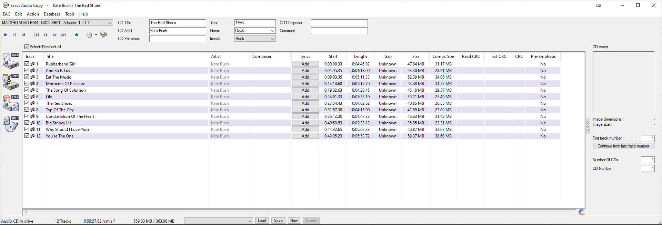Eject the CD from drive
662x225 pixels.
[x=77, y=35]
